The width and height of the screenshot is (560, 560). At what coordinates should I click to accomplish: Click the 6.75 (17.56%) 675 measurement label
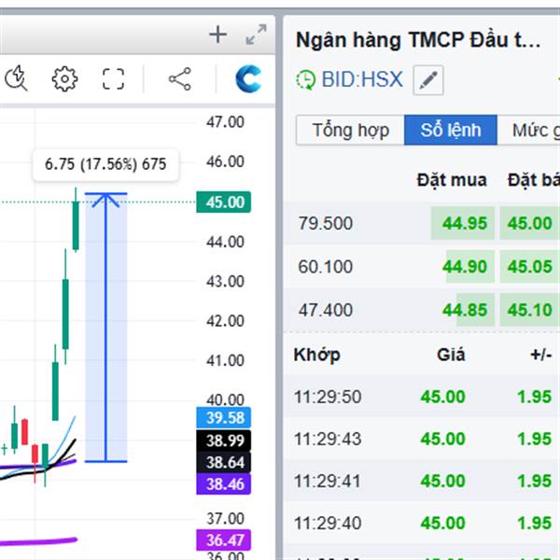pyautogui.click(x=105, y=164)
